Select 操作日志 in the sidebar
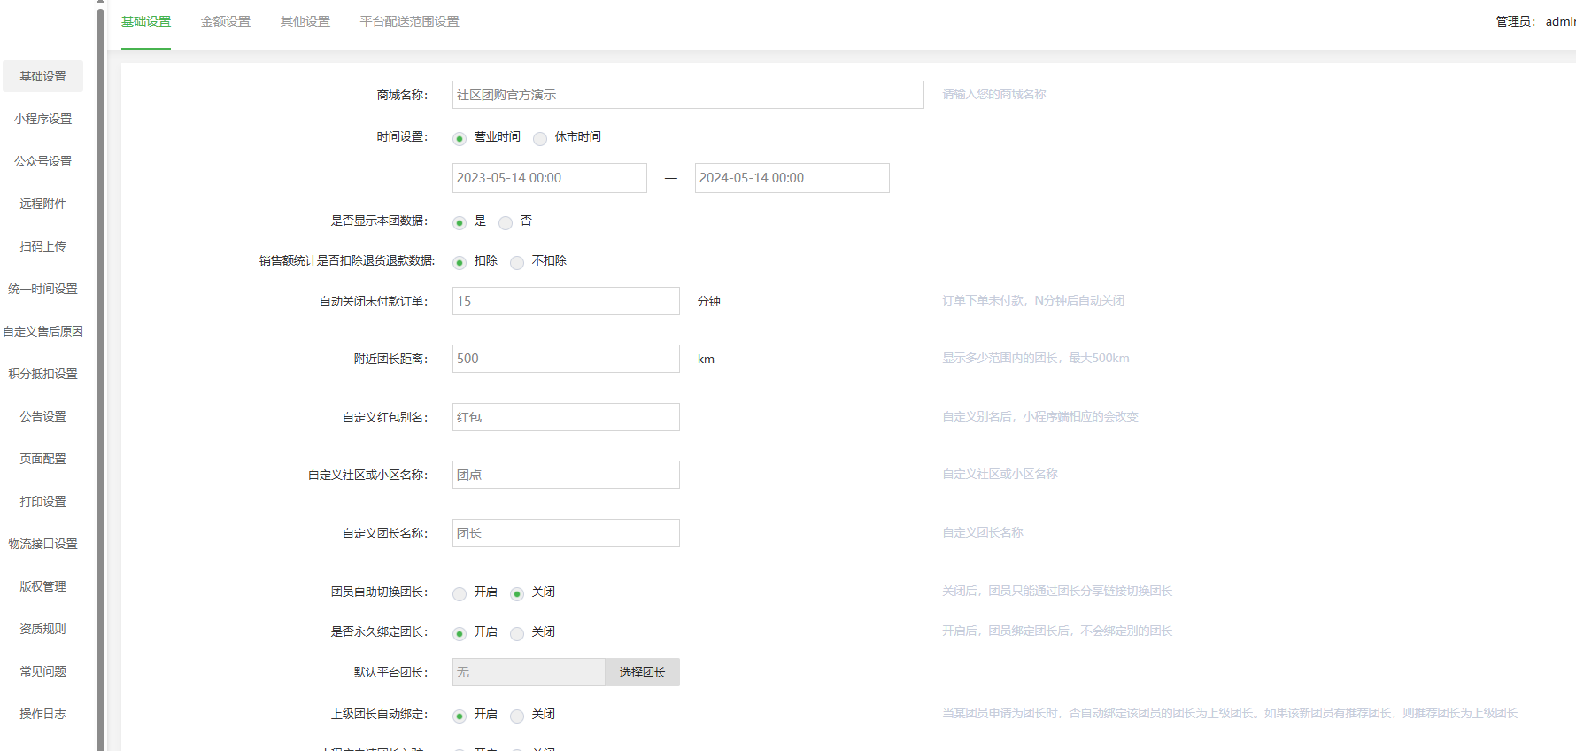The image size is (1576, 751). (x=42, y=714)
